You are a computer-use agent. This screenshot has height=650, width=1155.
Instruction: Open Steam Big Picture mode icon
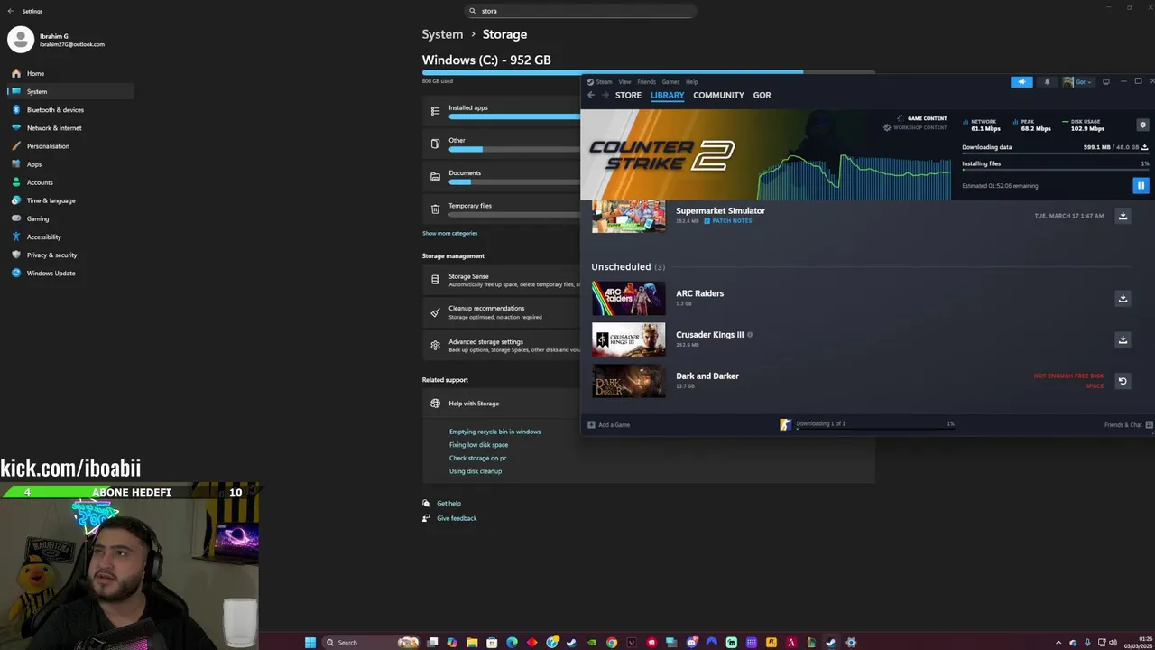click(x=1106, y=82)
